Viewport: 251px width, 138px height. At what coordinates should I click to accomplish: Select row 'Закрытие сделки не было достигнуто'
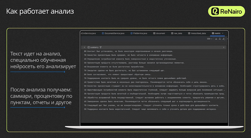click(x=153, y=70)
